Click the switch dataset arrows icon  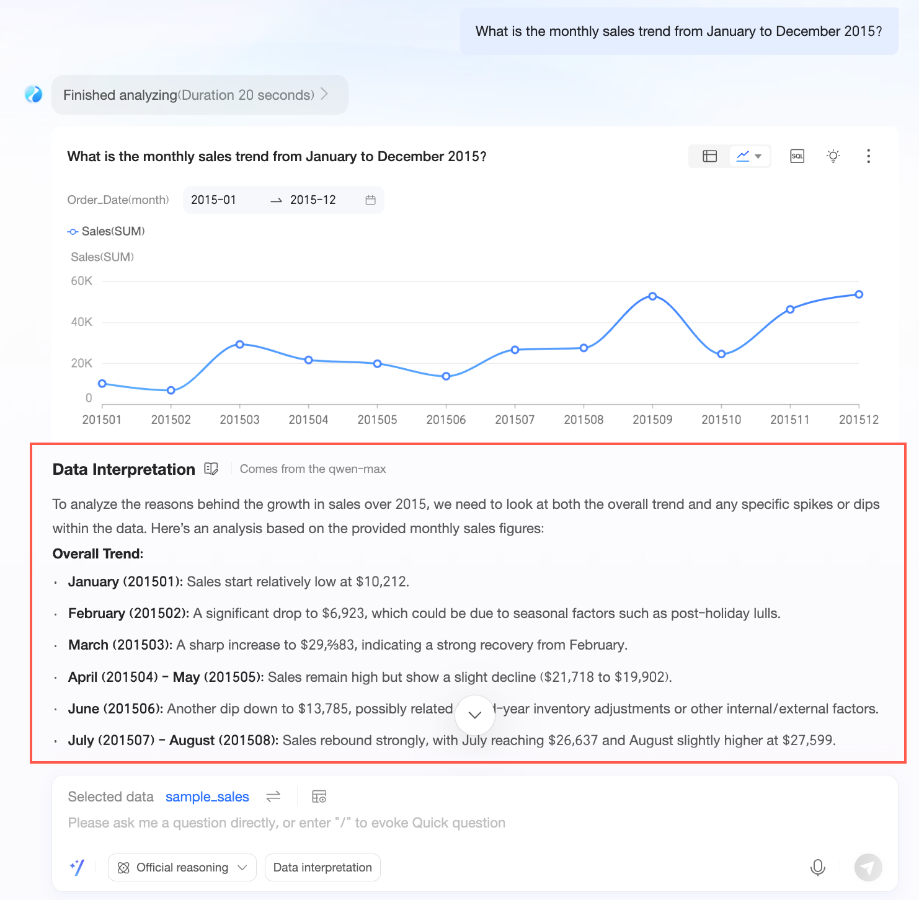(273, 796)
